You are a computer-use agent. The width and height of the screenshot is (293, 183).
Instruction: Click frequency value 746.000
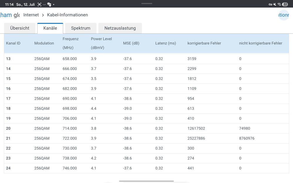[x=70, y=168]
